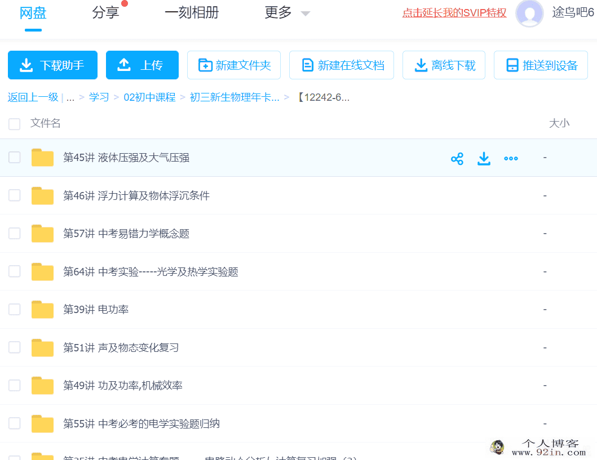This screenshot has height=460, width=597.
Task: Open folder 第55讲 中考必考的电学实验题归纳
Action: (141, 423)
